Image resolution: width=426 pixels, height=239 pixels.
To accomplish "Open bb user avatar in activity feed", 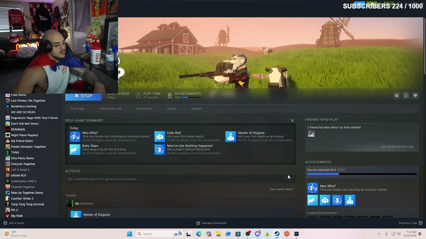I will [x=69, y=203].
